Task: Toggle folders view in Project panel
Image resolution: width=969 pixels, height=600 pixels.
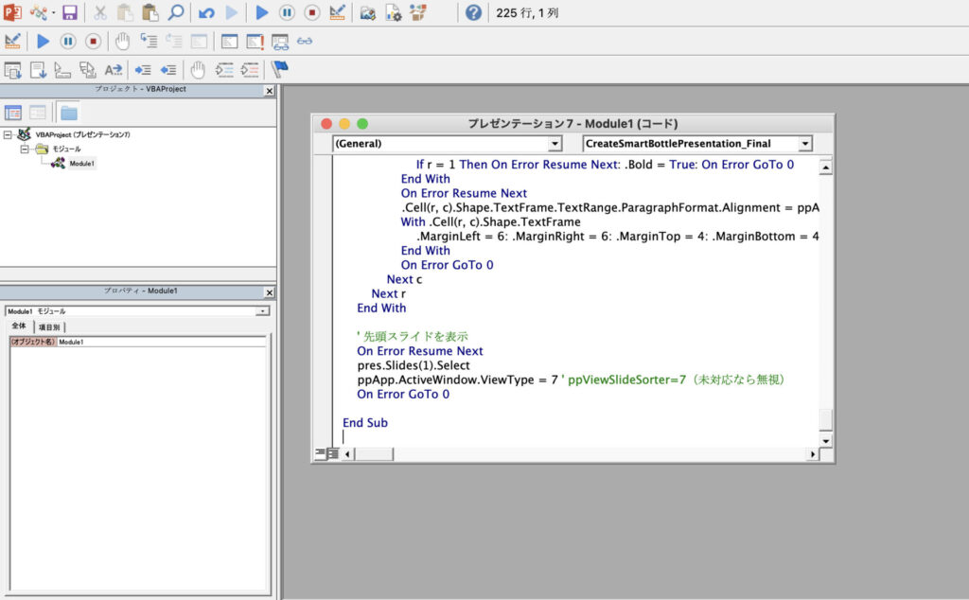Action: click(x=69, y=113)
